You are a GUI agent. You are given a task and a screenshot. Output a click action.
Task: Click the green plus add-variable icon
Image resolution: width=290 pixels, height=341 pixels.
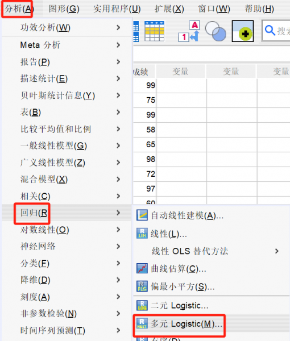(243, 31)
